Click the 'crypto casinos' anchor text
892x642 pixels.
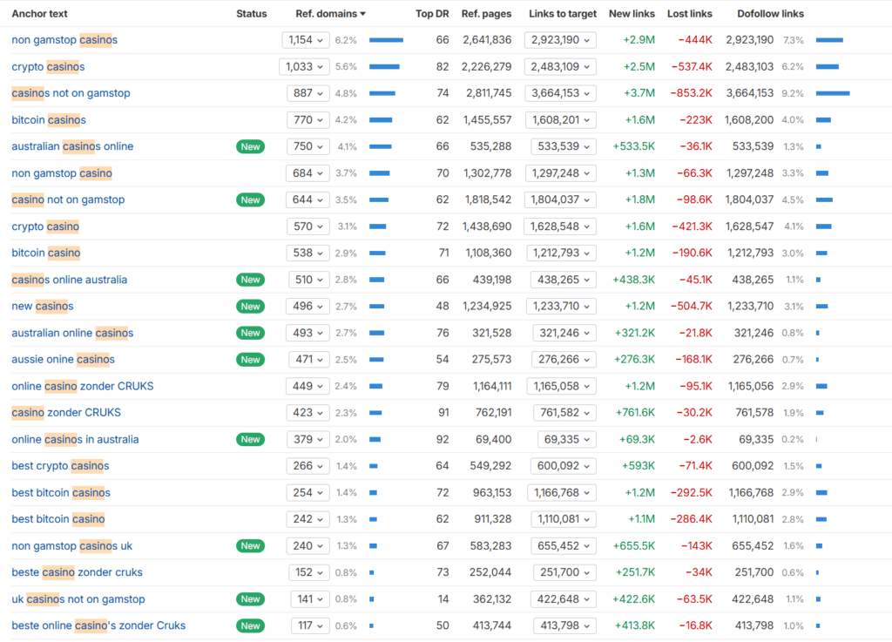(x=48, y=67)
